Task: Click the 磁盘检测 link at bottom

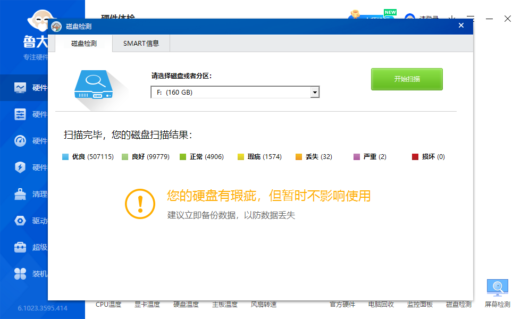Action: [x=458, y=305]
